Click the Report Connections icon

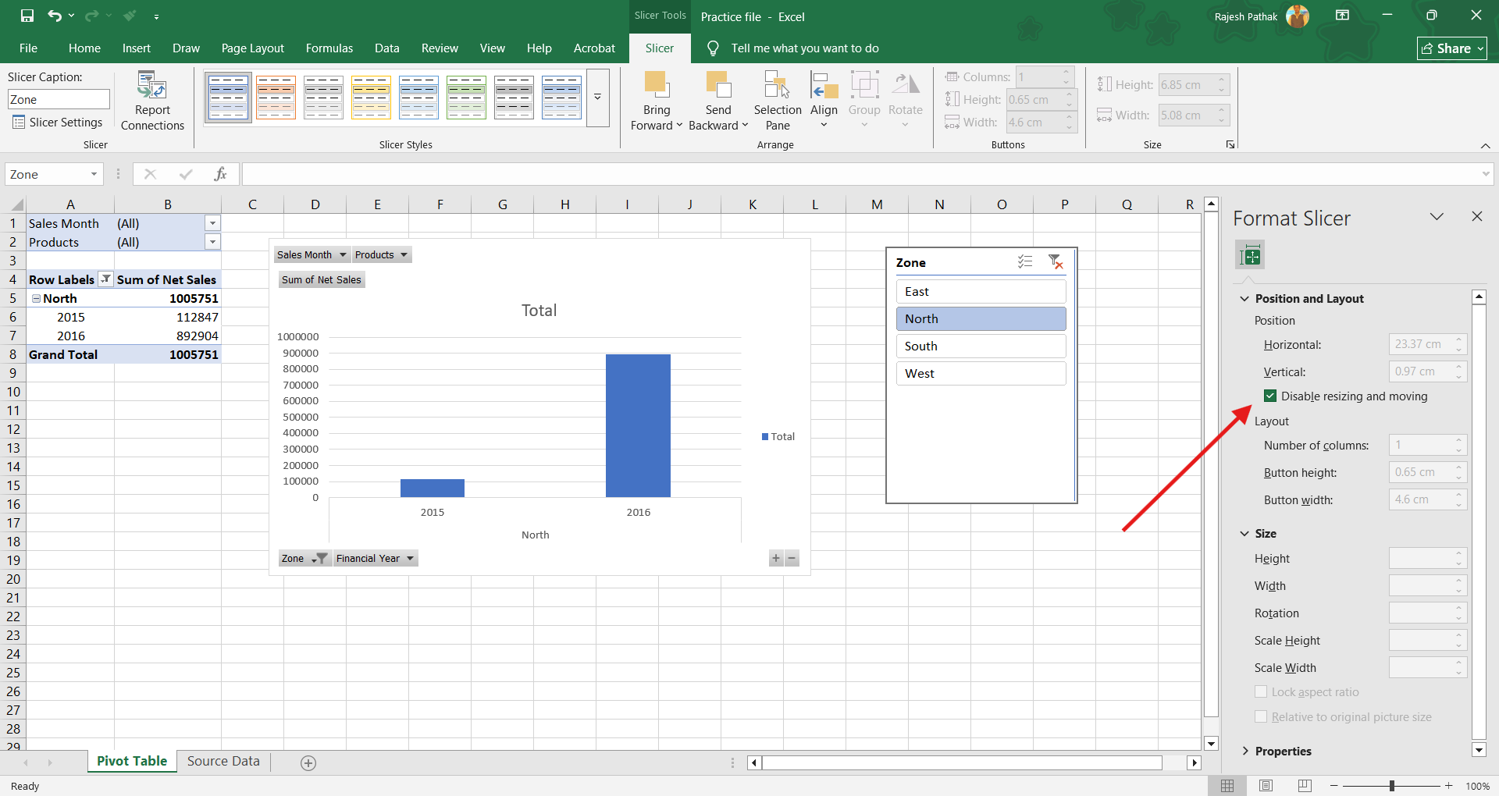point(152,85)
